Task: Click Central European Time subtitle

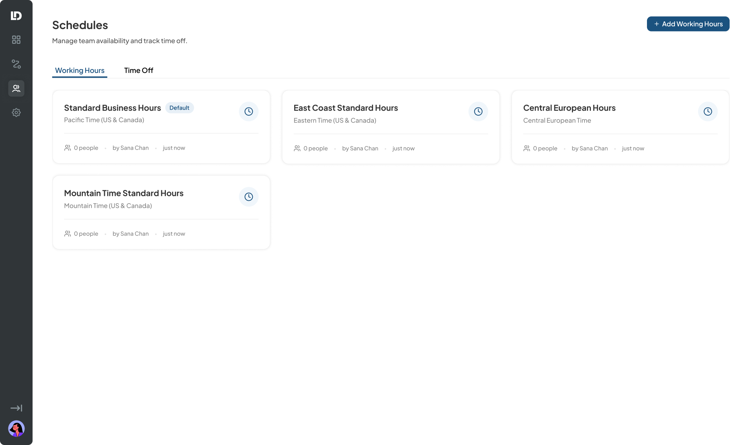Action: [x=557, y=121]
